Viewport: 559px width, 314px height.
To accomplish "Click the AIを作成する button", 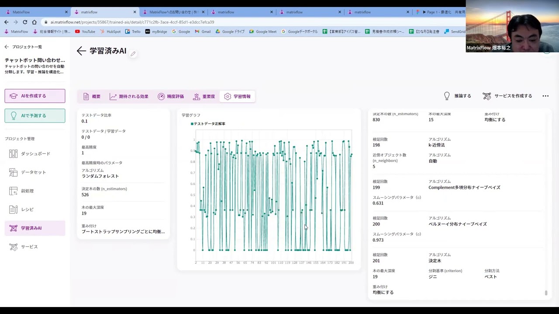I will click(35, 96).
